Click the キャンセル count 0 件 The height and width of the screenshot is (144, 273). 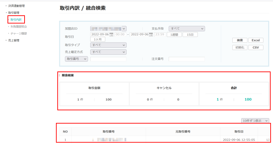[x=150, y=99]
